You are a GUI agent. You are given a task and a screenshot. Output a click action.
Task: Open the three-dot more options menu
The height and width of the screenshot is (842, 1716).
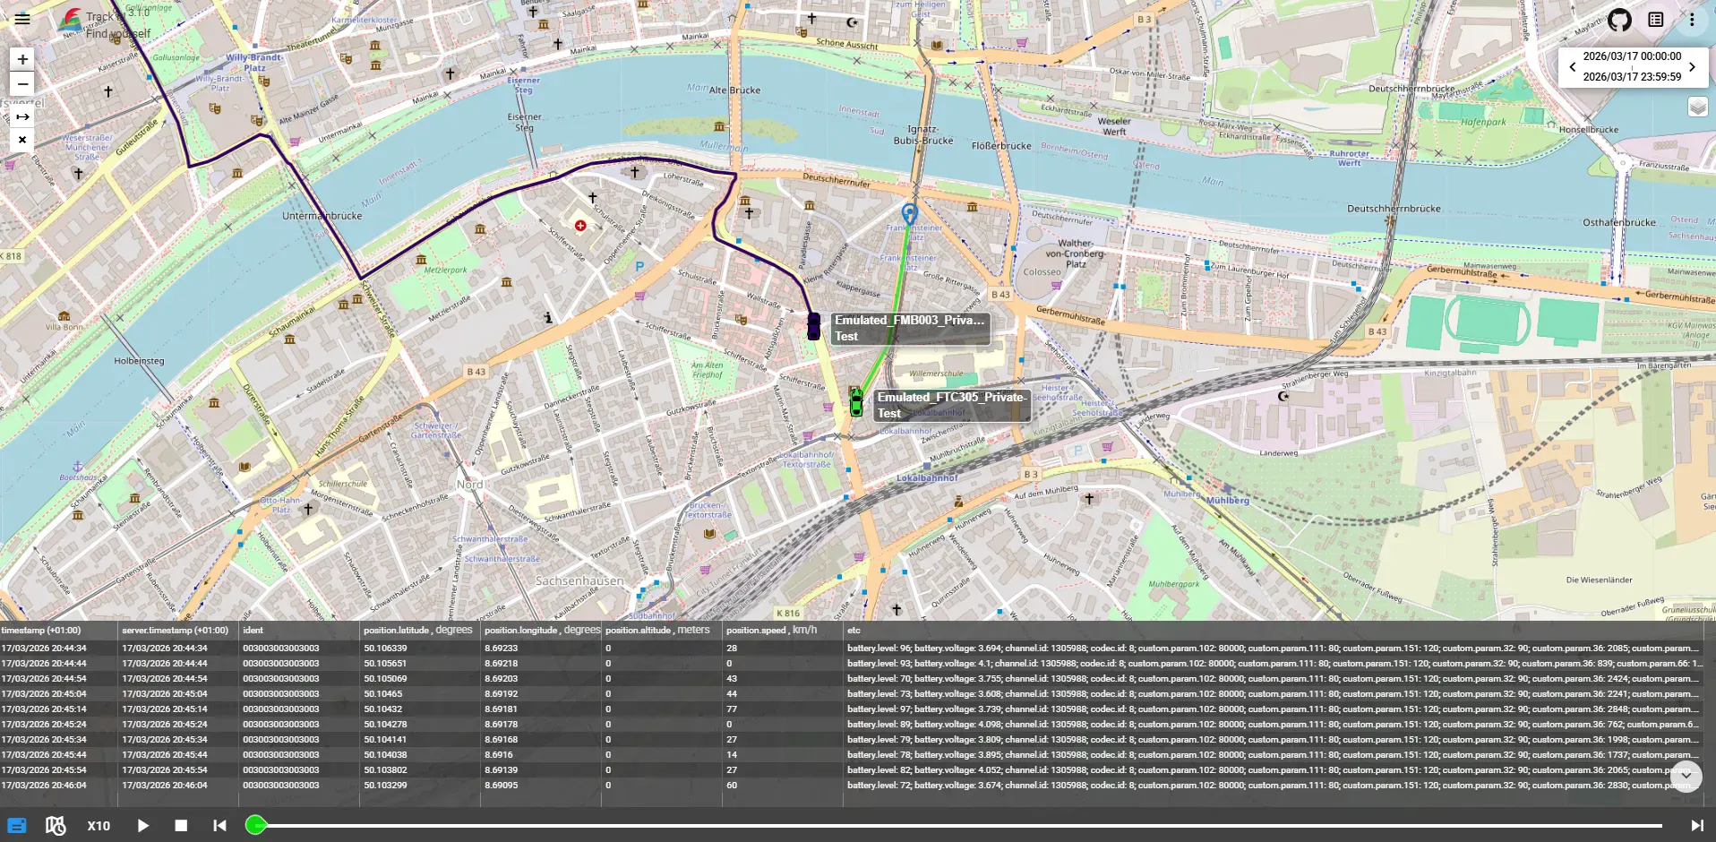tap(1692, 20)
